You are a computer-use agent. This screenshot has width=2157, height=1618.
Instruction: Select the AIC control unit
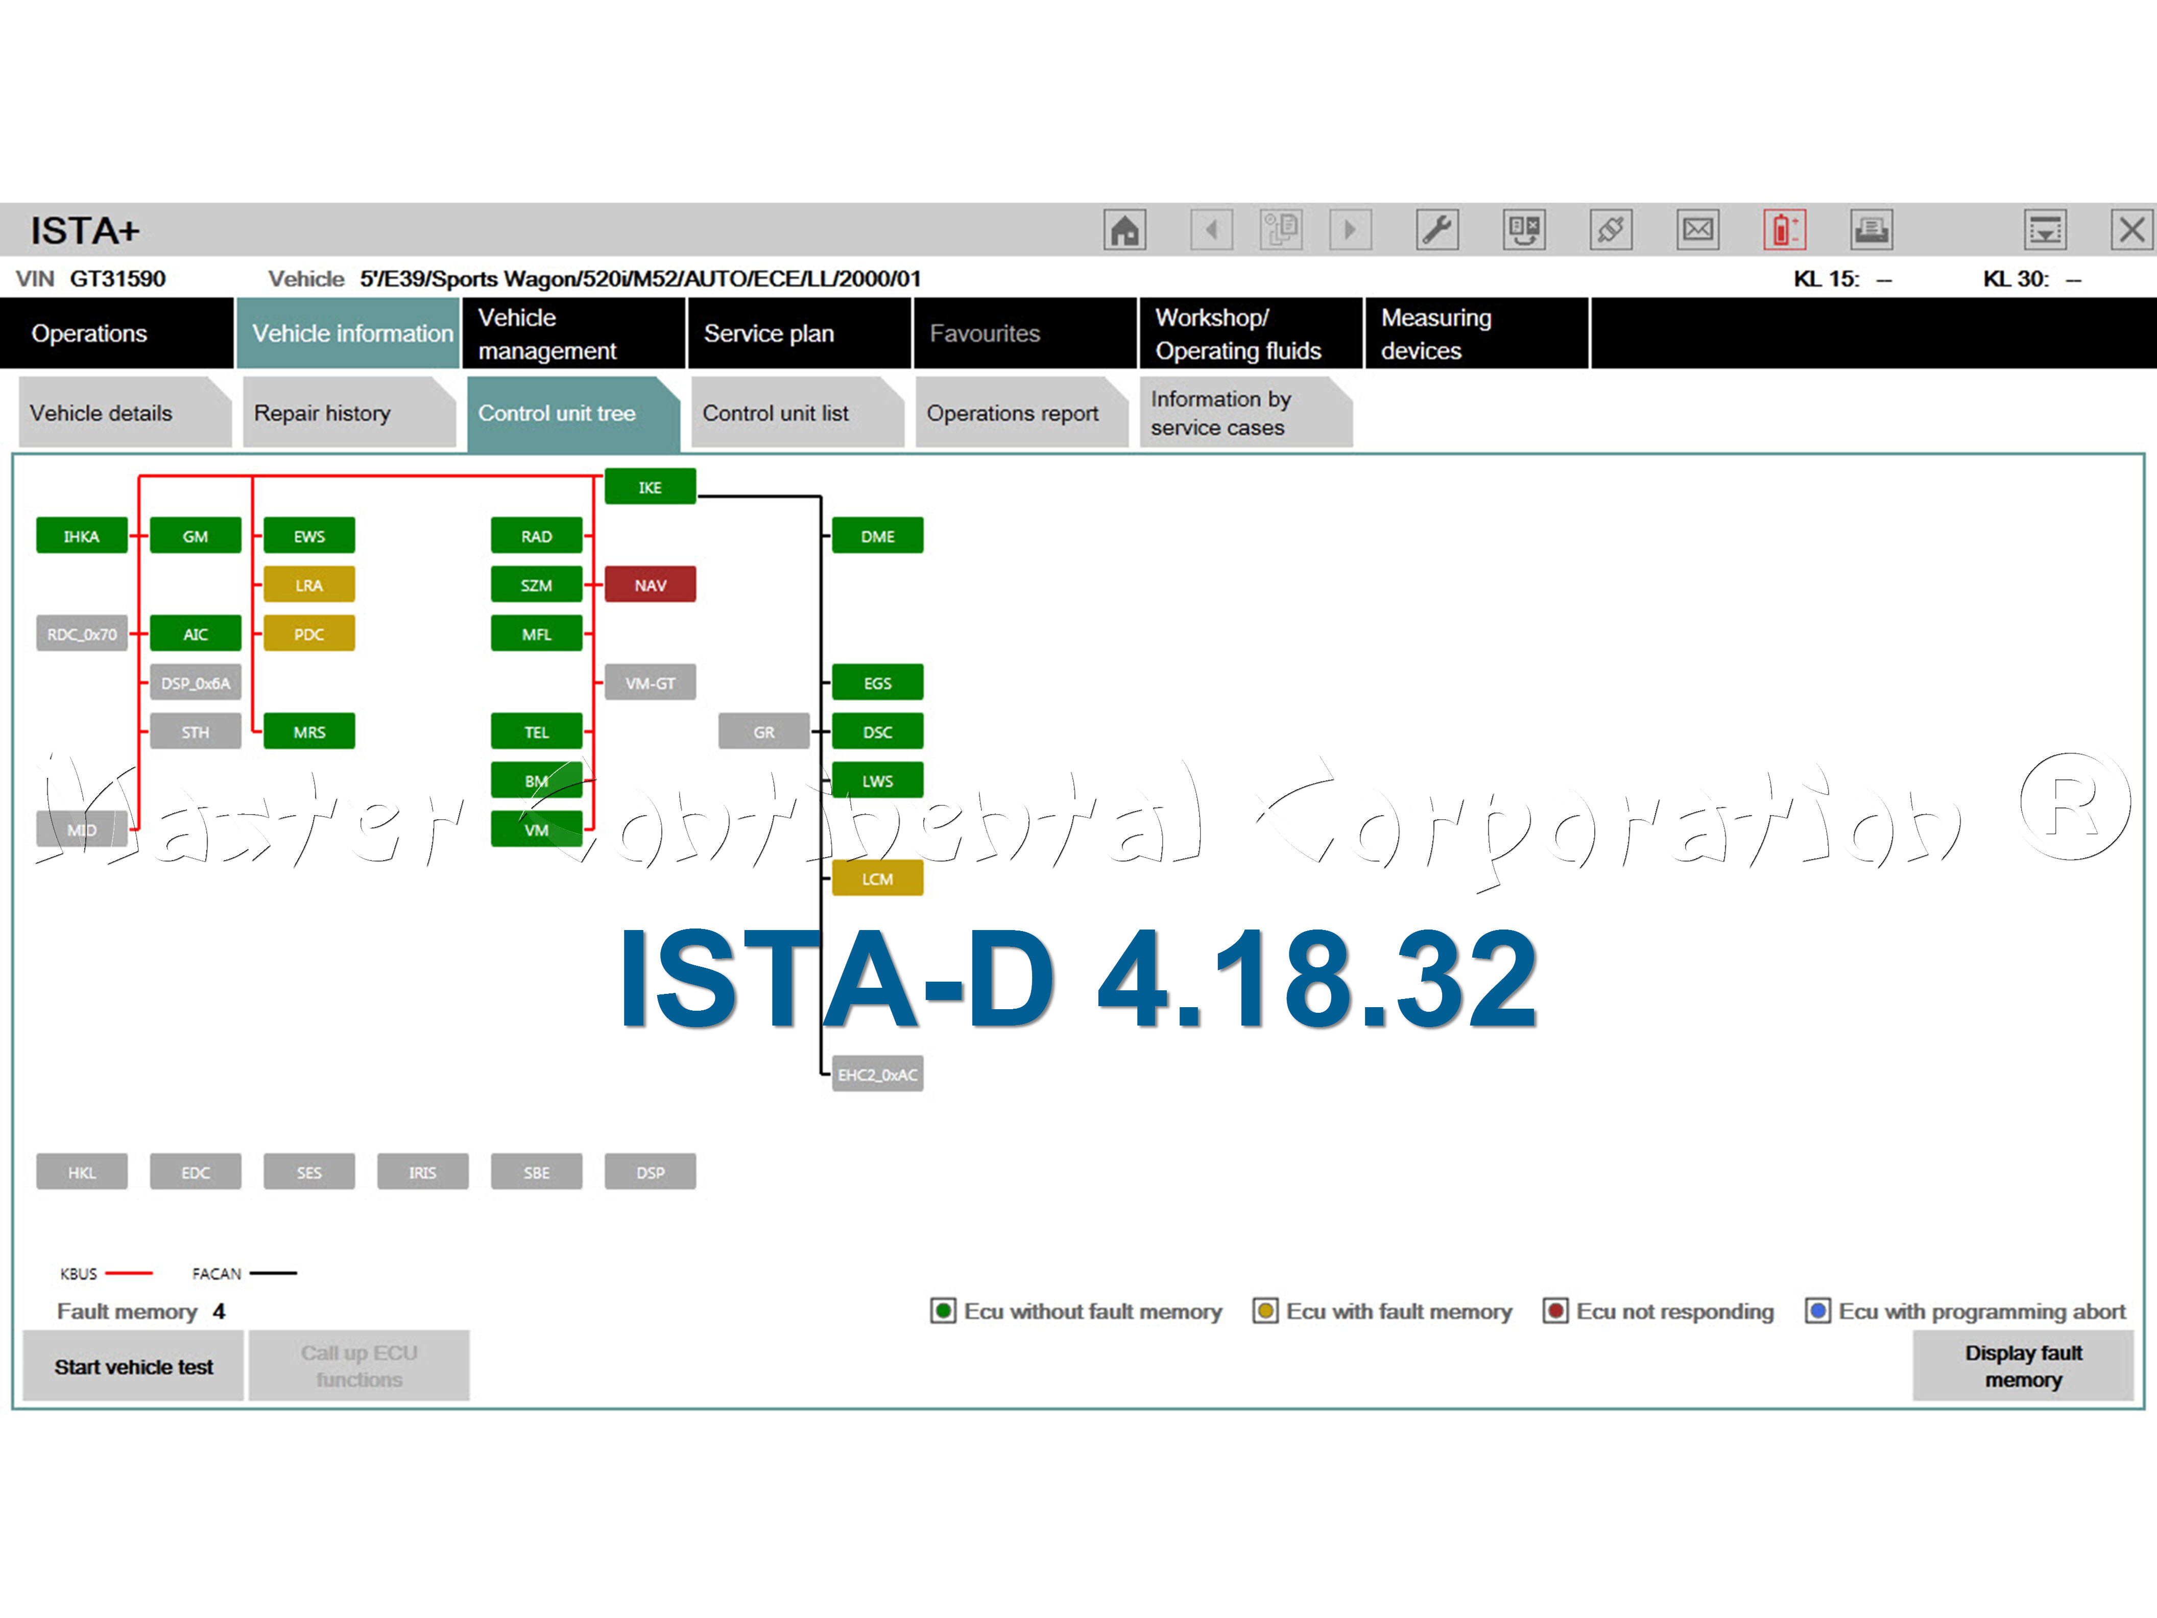tap(195, 633)
